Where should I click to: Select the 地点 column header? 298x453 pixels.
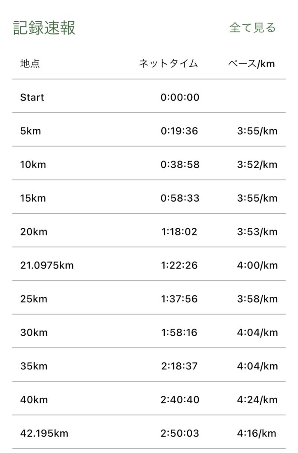tap(30, 64)
